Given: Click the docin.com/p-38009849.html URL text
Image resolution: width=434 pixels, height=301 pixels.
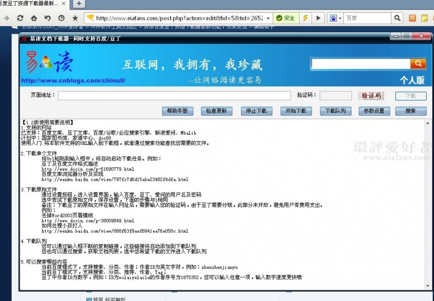Looking at the screenshot, I should pos(88,221).
